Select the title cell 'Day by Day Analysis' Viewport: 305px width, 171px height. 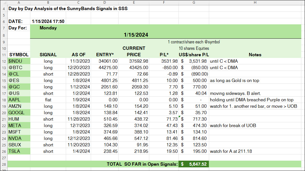[x=68, y=8]
